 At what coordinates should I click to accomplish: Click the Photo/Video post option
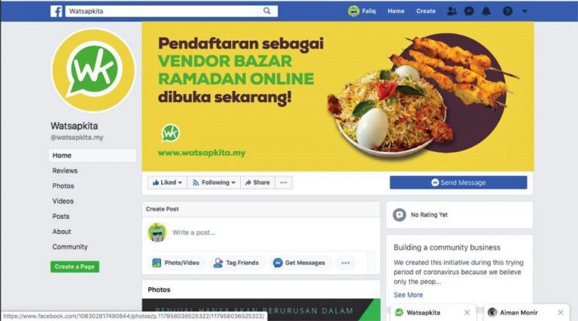(176, 263)
